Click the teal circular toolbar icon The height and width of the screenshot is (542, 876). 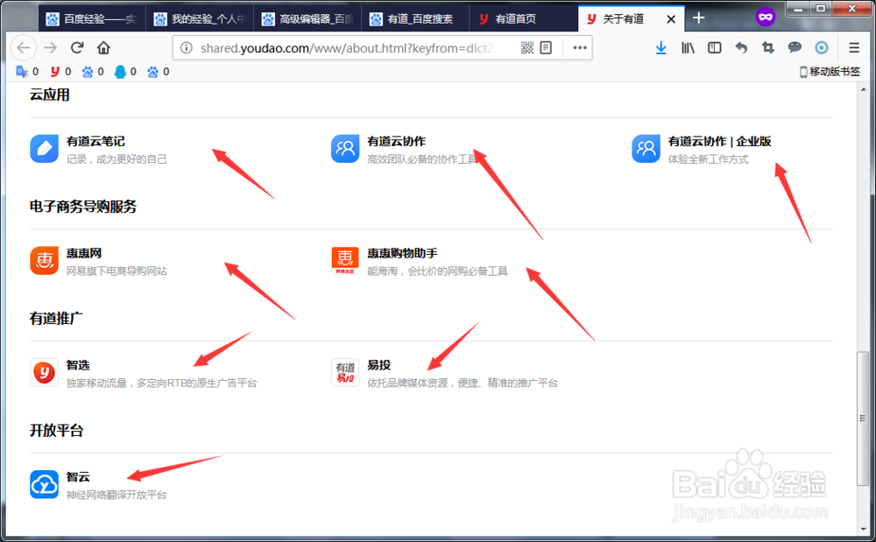[x=822, y=48]
